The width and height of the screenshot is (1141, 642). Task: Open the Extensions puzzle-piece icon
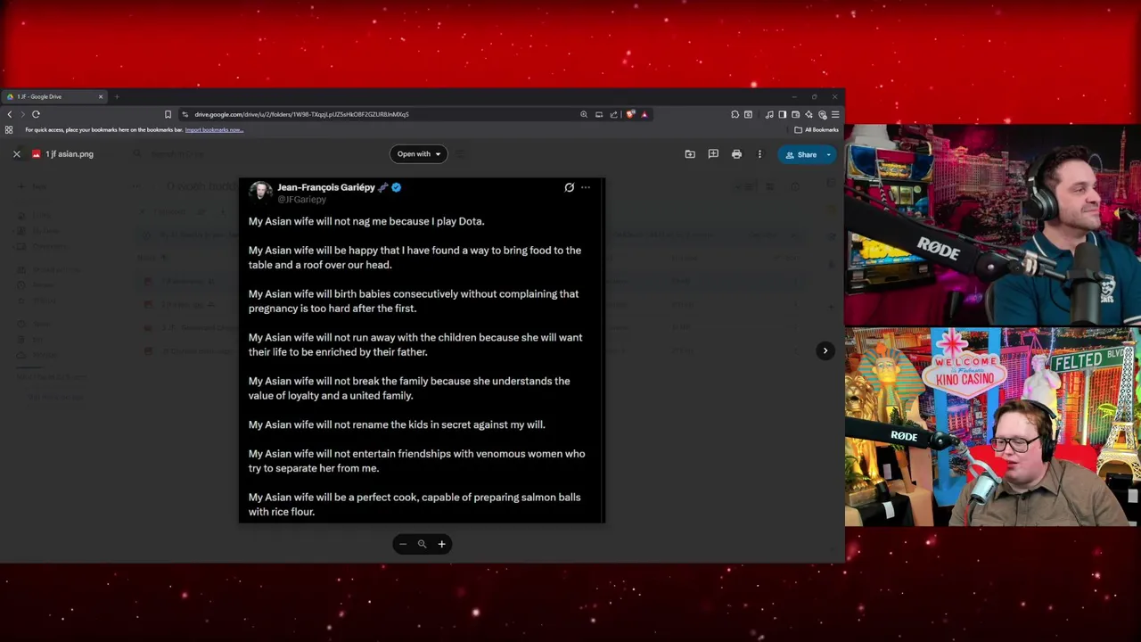735,114
